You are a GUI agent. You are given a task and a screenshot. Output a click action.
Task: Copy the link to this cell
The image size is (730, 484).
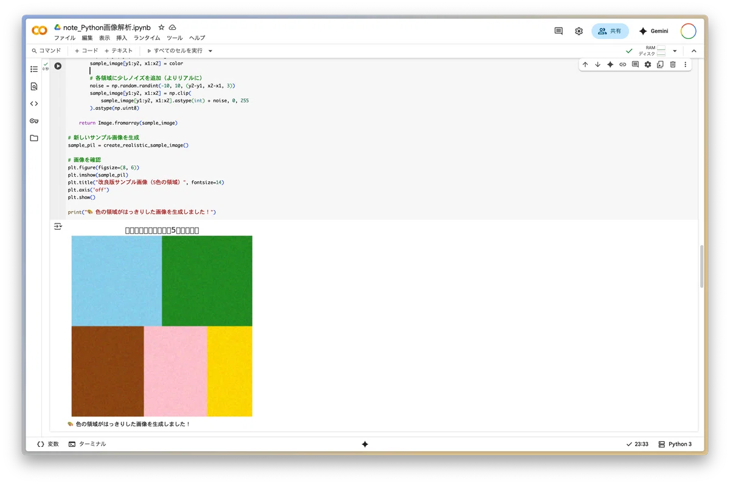(623, 65)
